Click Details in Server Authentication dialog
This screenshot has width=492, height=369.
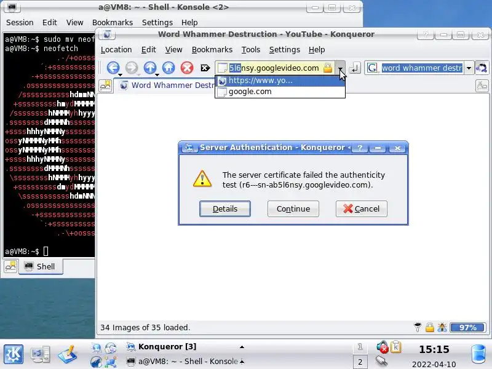pyautogui.click(x=225, y=208)
